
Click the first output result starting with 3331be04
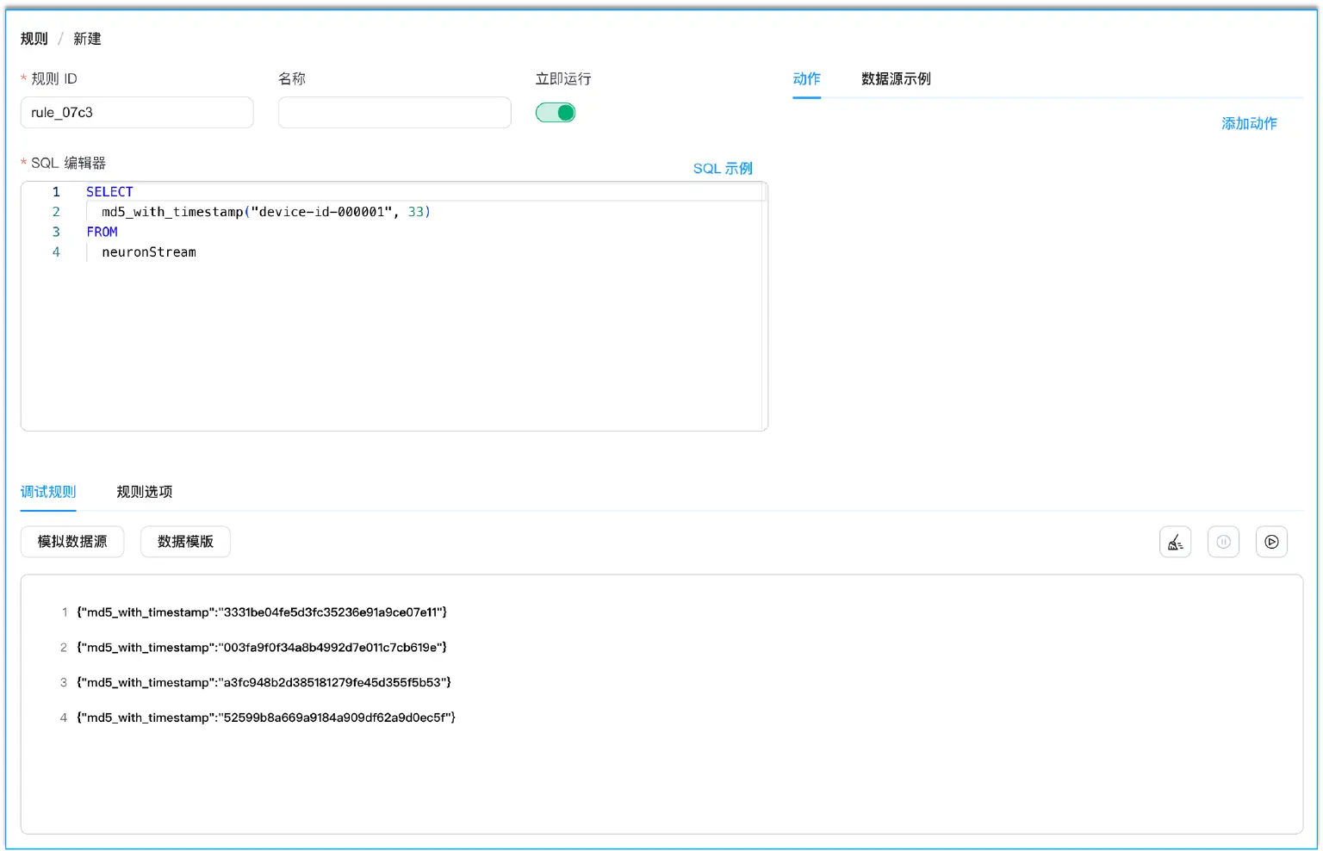(x=262, y=612)
